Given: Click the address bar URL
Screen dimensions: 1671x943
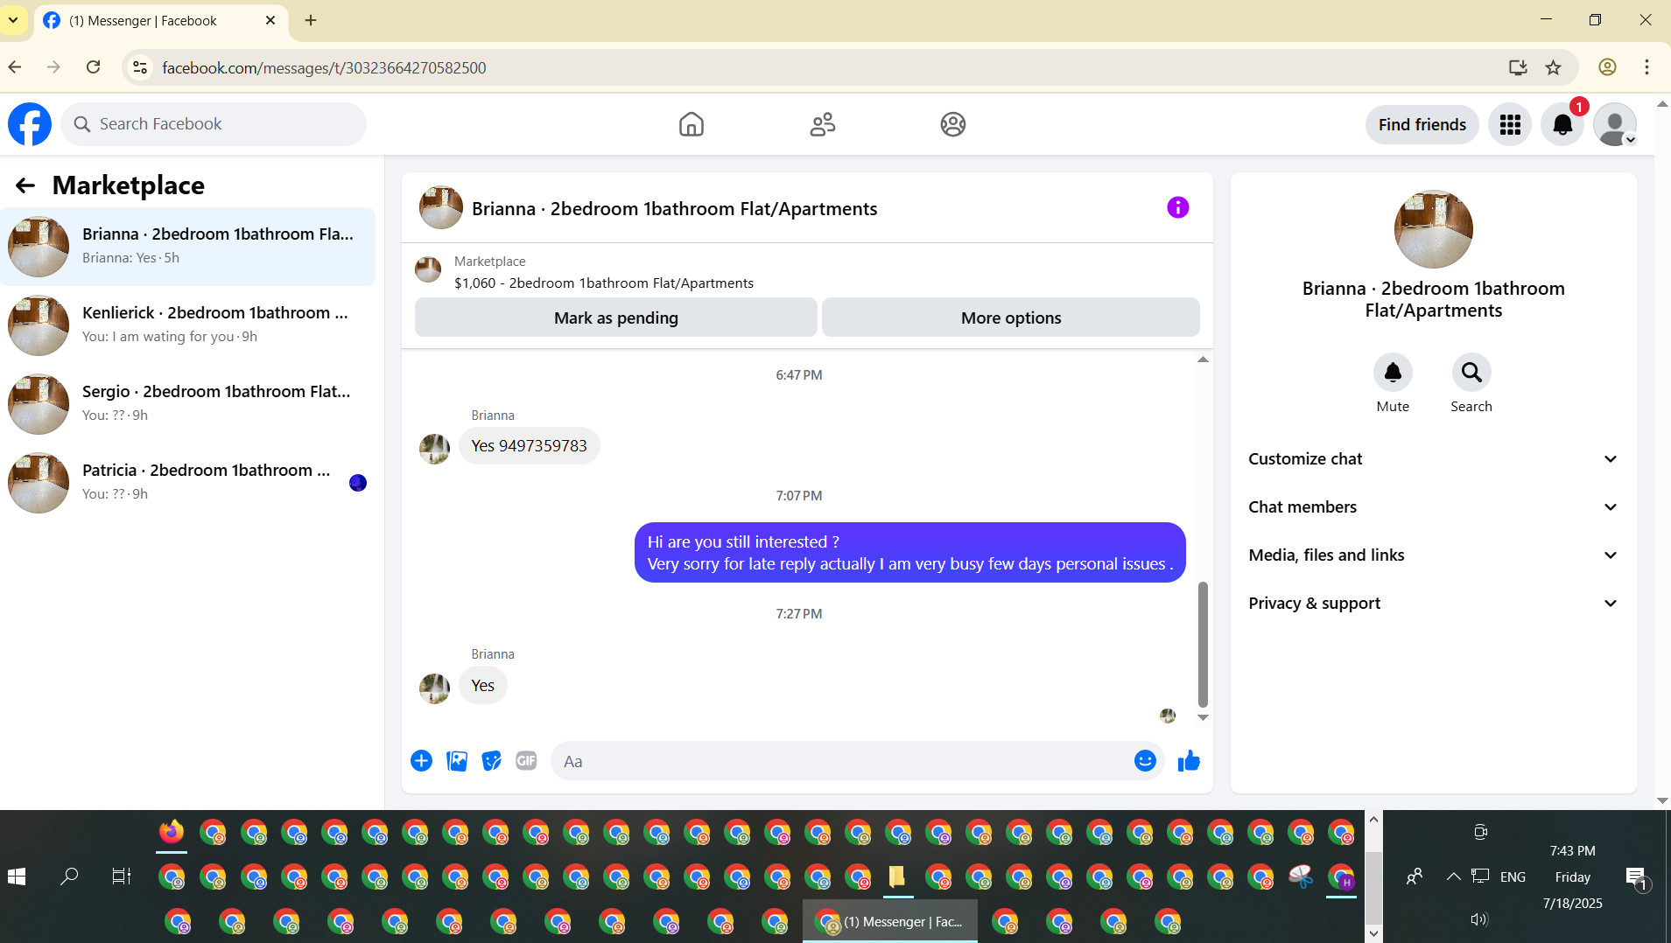Looking at the screenshot, I should click(324, 68).
